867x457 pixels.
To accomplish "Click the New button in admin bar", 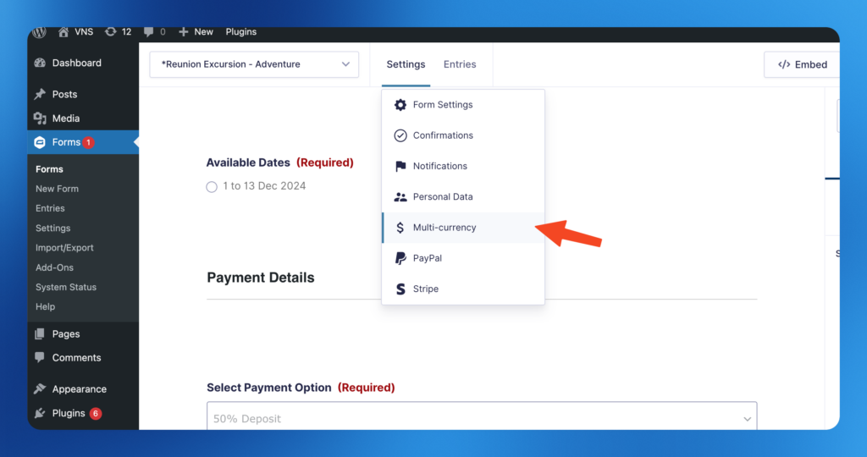I will point(196,32).
